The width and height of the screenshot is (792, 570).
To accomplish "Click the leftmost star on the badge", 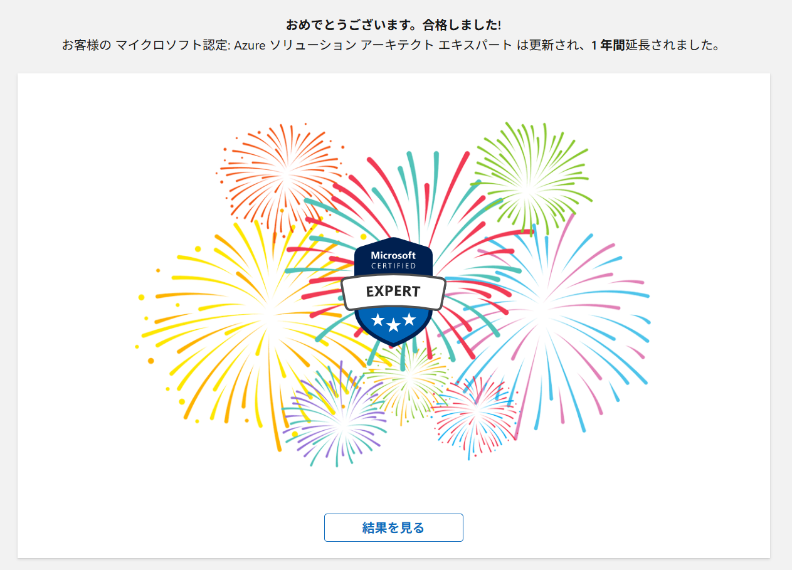I will click(378, 320).
